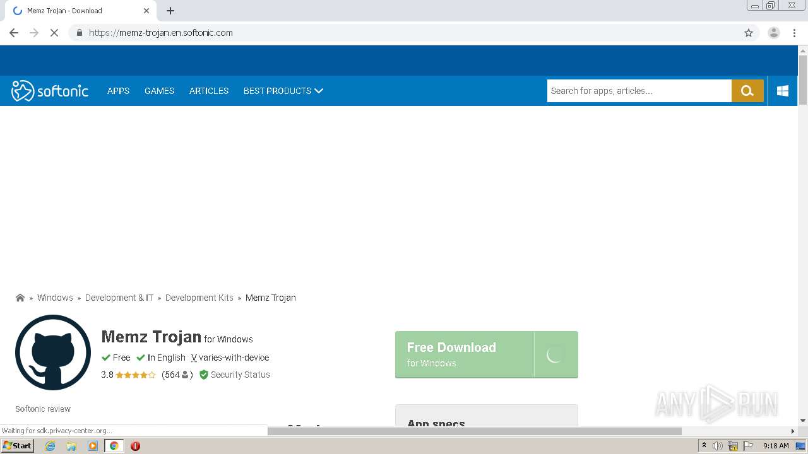Screen dimensions: 808x454
Task: Click the 564 votes count
Action: (172, 375)
